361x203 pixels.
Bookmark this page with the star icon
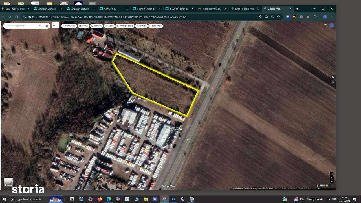[278, 17]
